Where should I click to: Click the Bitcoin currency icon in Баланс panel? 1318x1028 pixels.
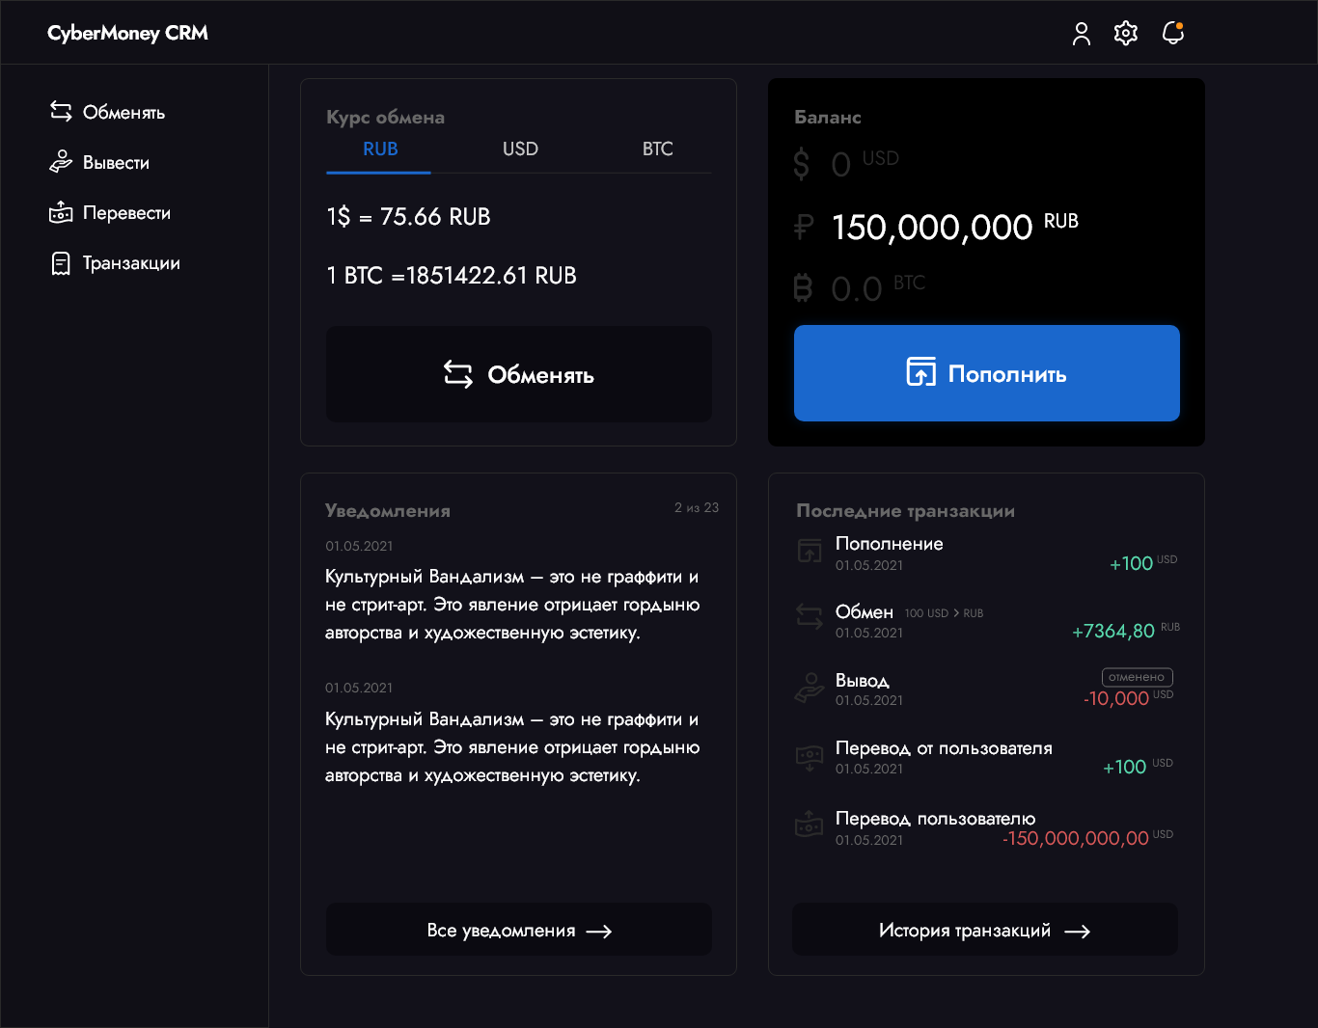[800, 286]
